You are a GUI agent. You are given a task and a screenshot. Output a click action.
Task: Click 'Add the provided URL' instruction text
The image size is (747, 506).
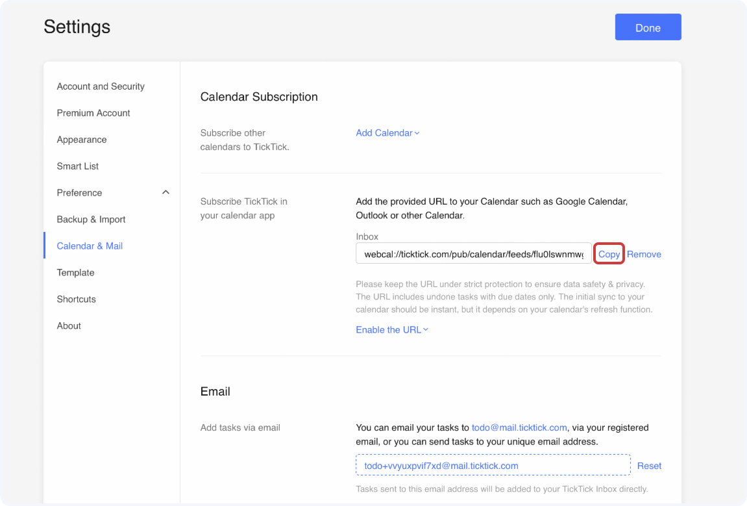tap(492, 209)
